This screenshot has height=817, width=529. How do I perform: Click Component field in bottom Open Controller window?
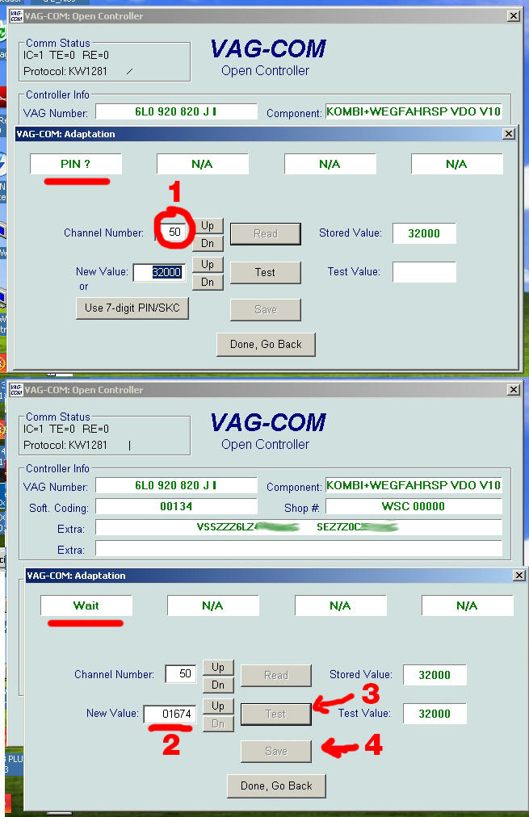pos(414,485)
